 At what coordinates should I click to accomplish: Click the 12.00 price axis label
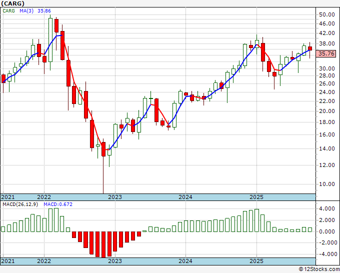[327, 165]
